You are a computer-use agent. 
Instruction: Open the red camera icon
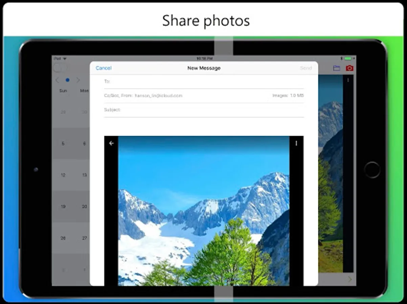pyautogui.click(x=349, y=68)
